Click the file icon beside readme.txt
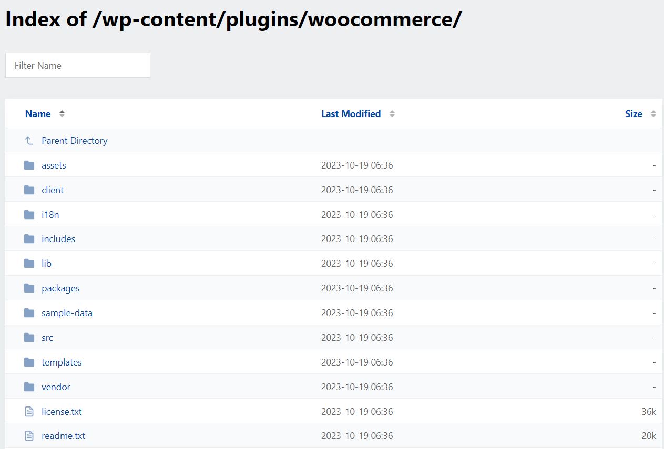 point(29,436)
